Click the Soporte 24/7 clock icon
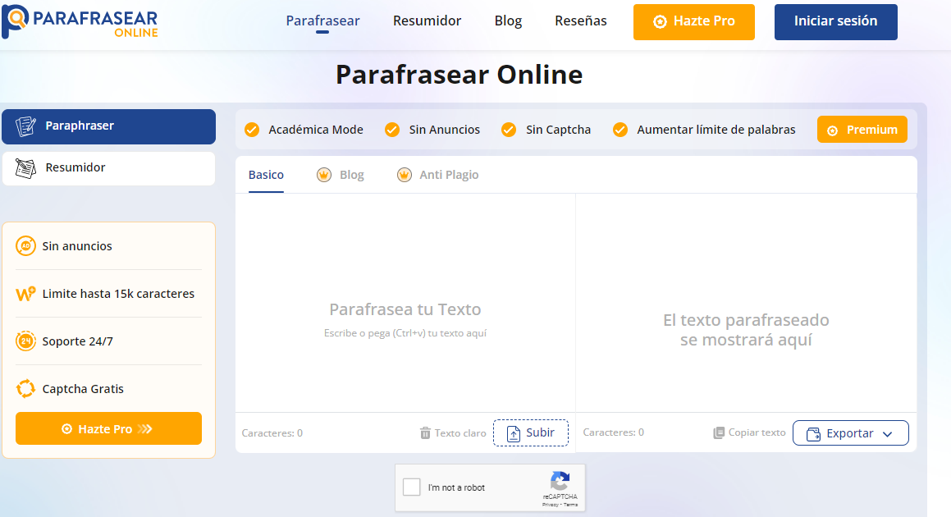 25,341
